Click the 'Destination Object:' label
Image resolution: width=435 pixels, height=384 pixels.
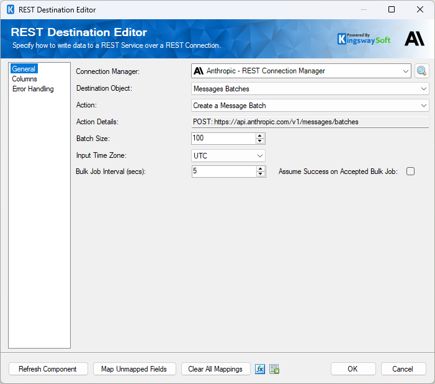(x=104, y=88)
